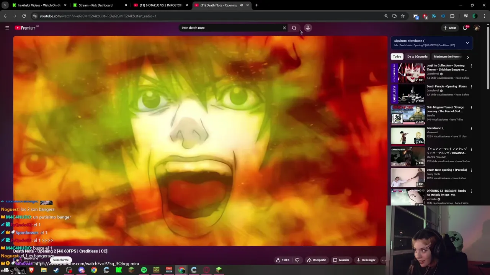Screen dimensions: 490x275
Task: Open the 7TV extension icon
Action: (434, 16)
